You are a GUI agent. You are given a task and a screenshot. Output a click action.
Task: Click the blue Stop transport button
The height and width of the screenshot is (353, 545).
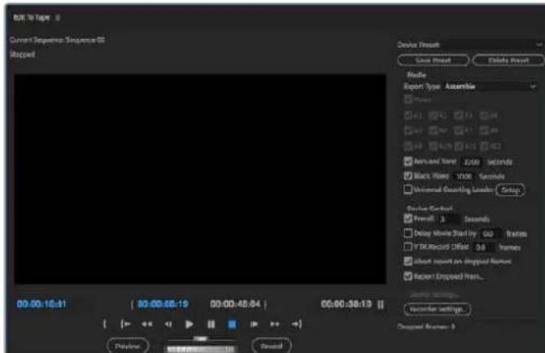(232, 325)
